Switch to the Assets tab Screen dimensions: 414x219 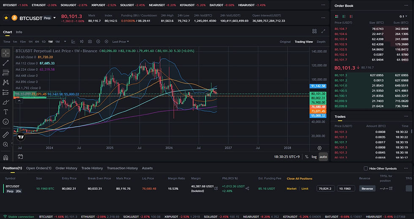click(x=147, y=168)
